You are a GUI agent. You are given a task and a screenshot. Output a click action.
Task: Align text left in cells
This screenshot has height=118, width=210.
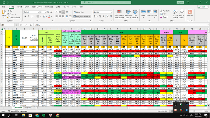click(x=57, y=16)
